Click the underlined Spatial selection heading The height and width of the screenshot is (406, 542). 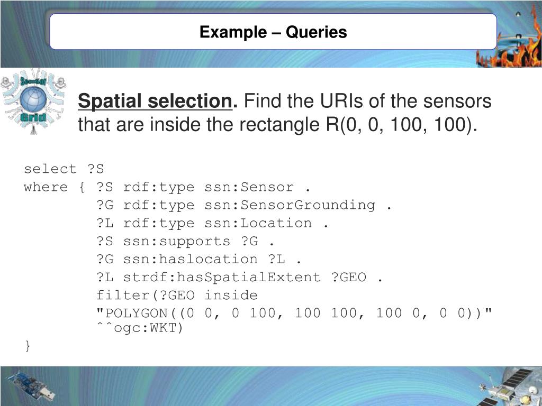pos(158,101)
